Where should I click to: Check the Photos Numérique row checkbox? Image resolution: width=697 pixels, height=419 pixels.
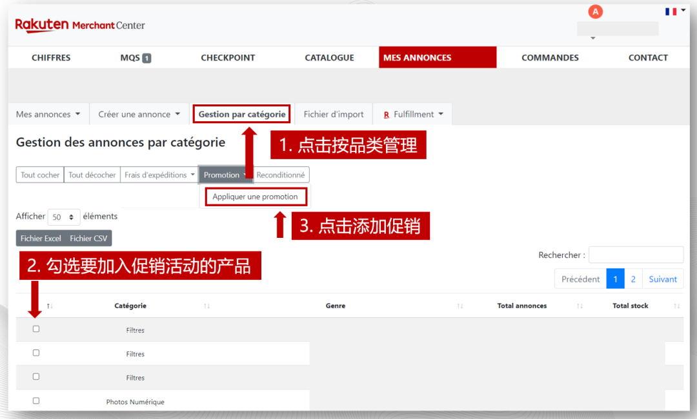35,400
